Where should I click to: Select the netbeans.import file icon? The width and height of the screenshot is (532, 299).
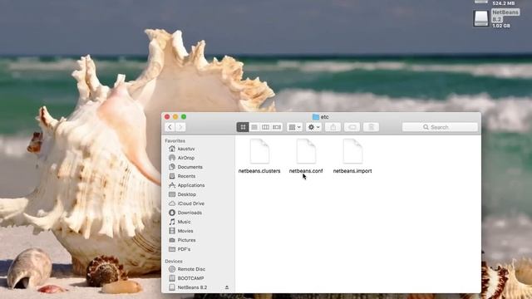coord(352,151)
